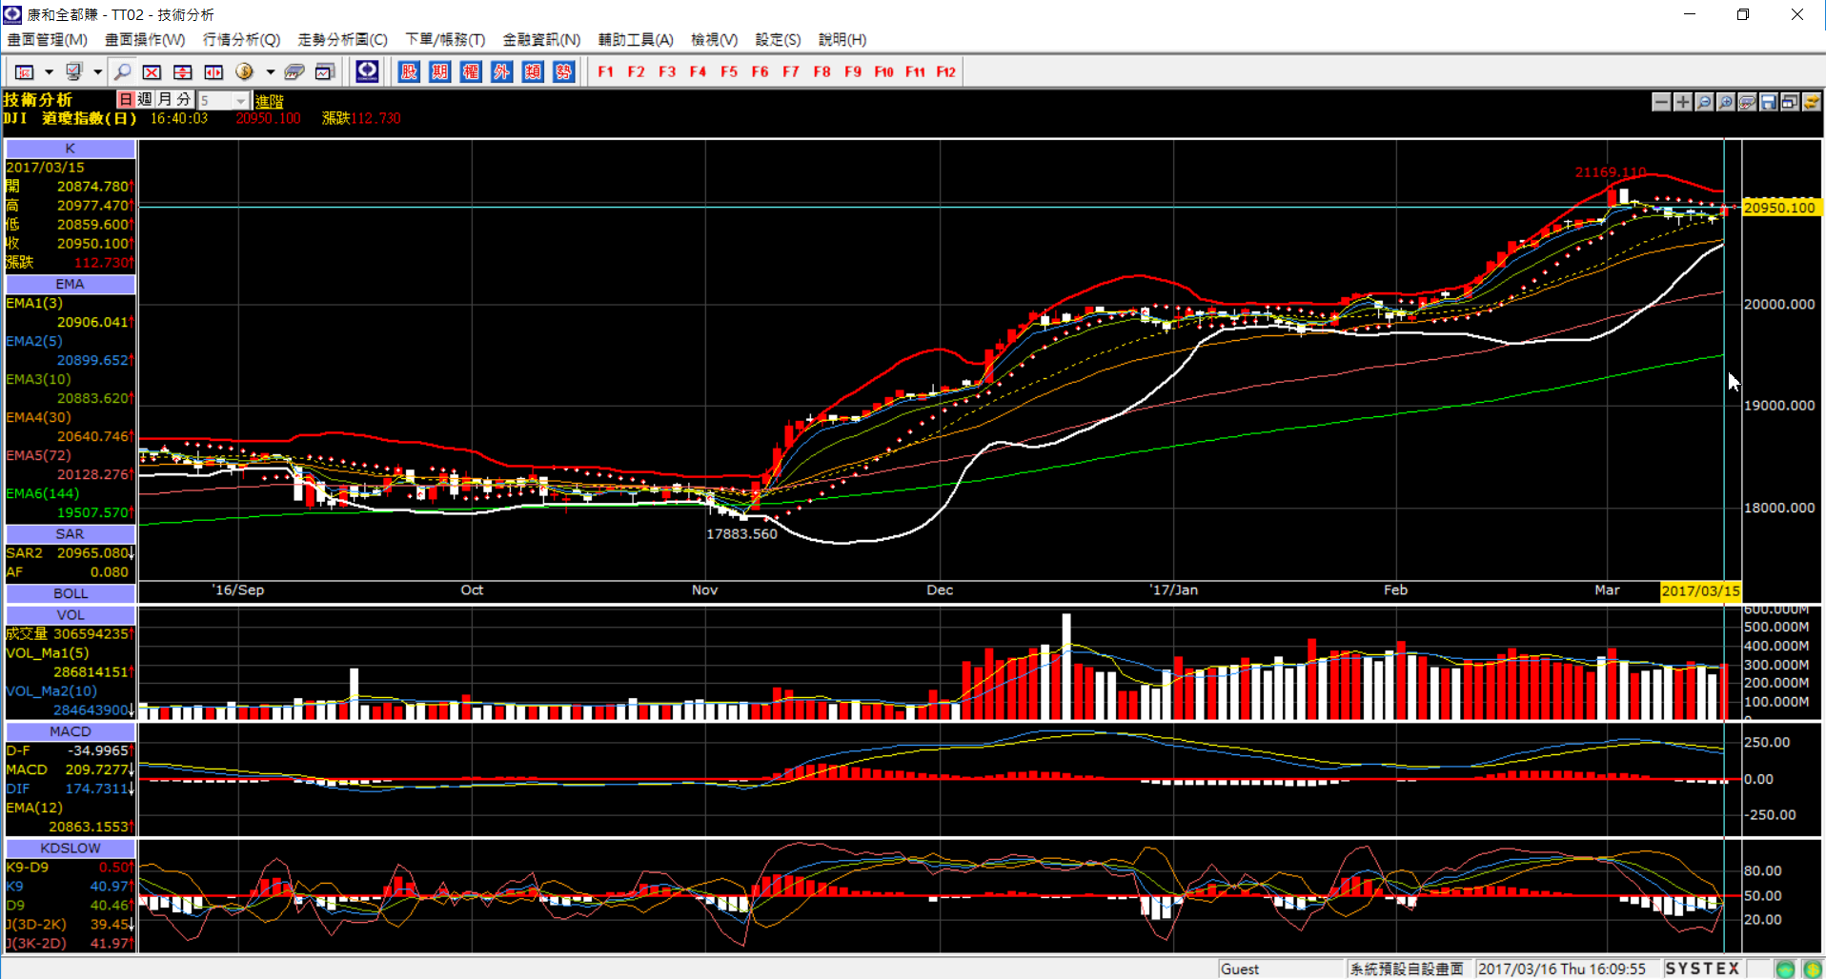This screenshot has width=1826, height=979.
Task: Expand dropdown arrow beside gold coin icon
Action: click(271, 71)
